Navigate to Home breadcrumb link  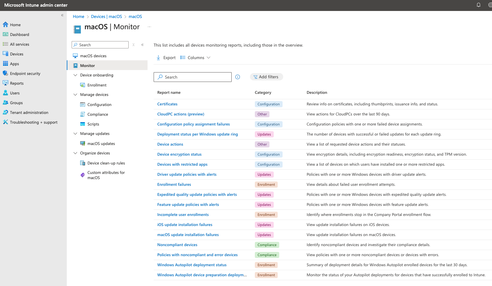pos(78,16)
